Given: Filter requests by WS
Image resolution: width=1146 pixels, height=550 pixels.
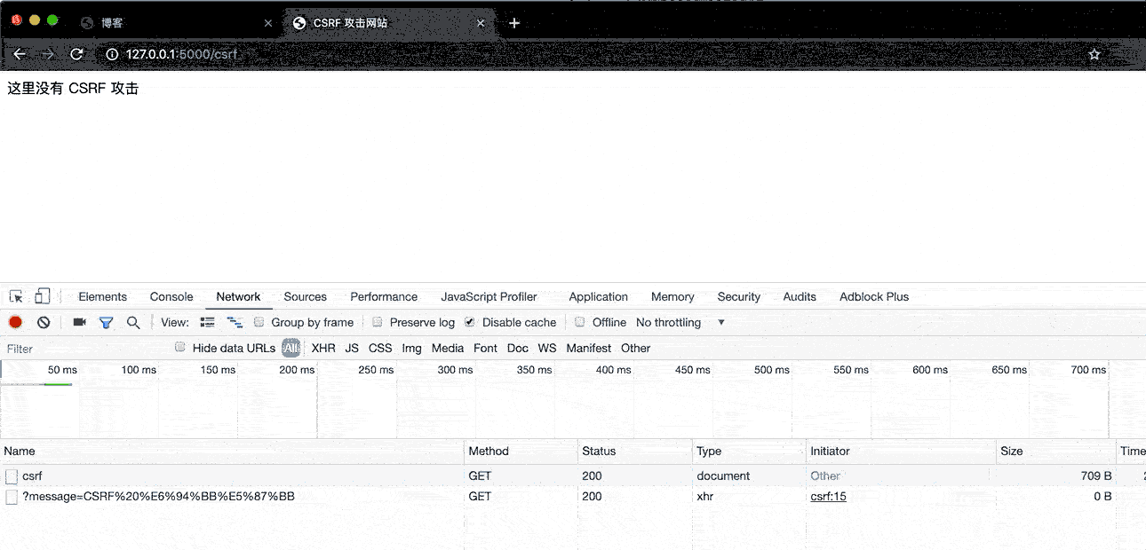Looking at the screenshot, I should coord(547,348).
